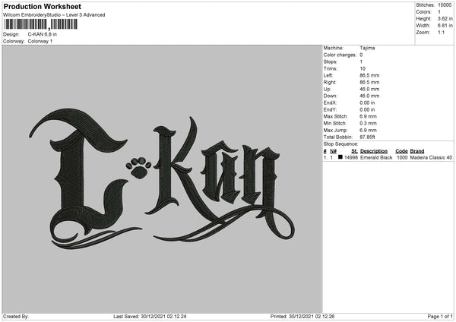Click the 'Brand' column header
Screen dimensions: 456x322
point(417,151)
